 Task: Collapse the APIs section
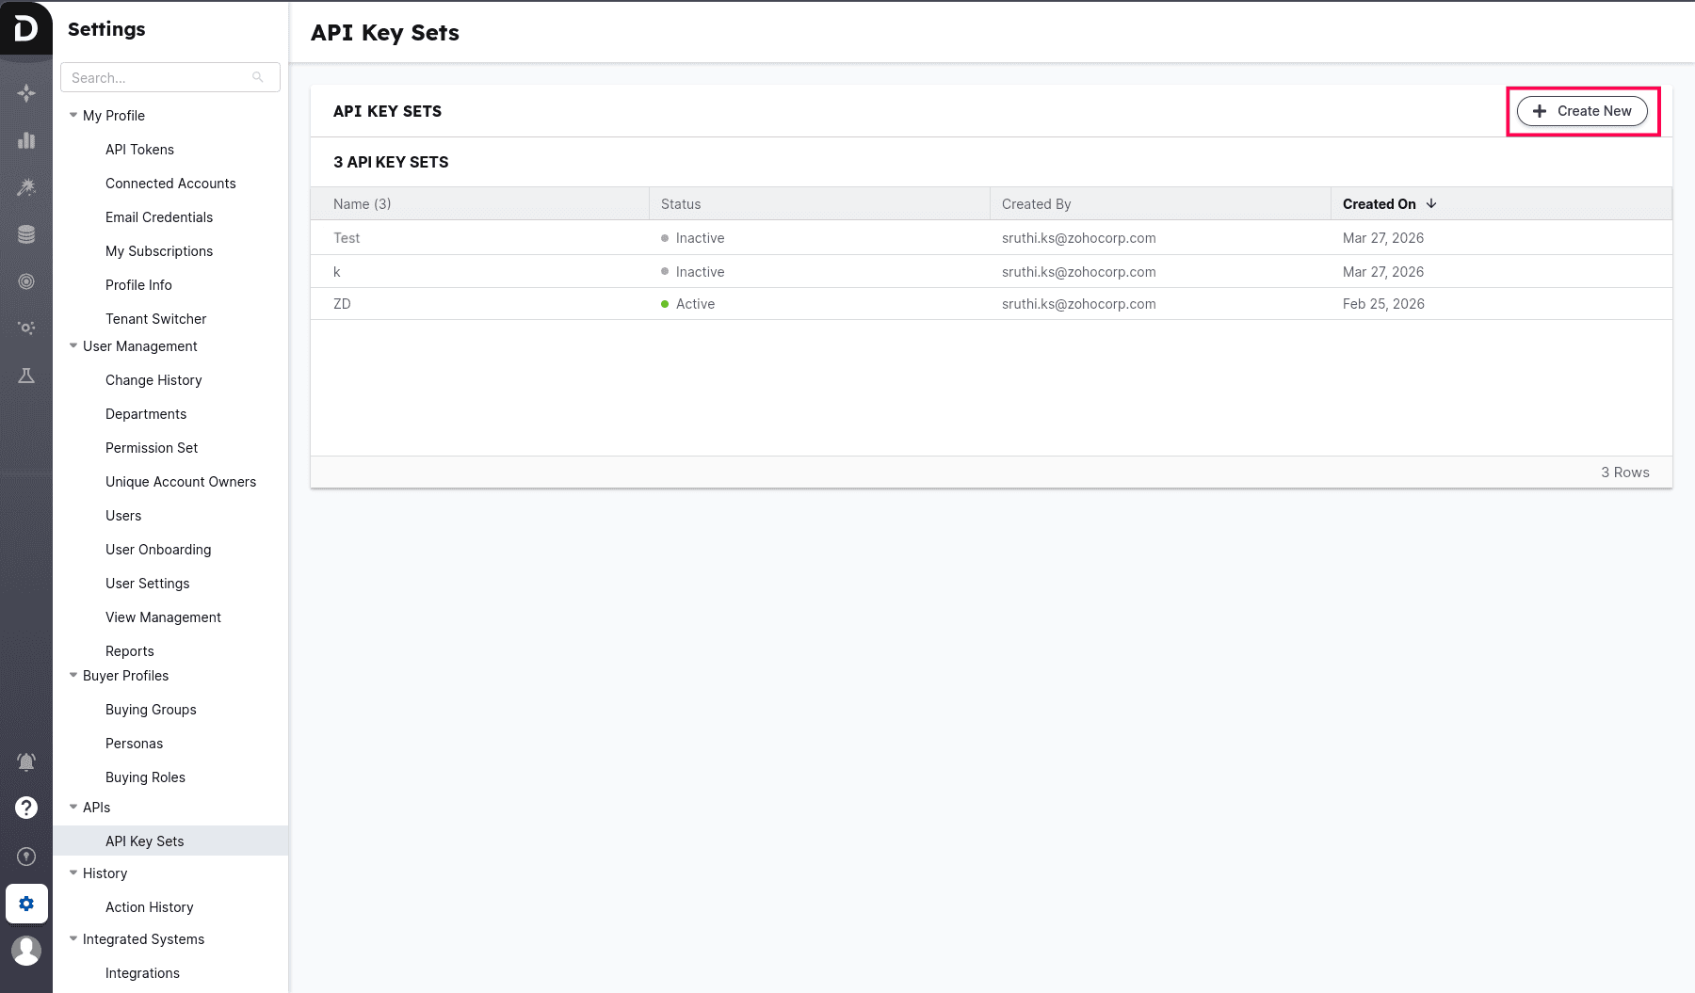pyautogui.click(x=73, y=807)
